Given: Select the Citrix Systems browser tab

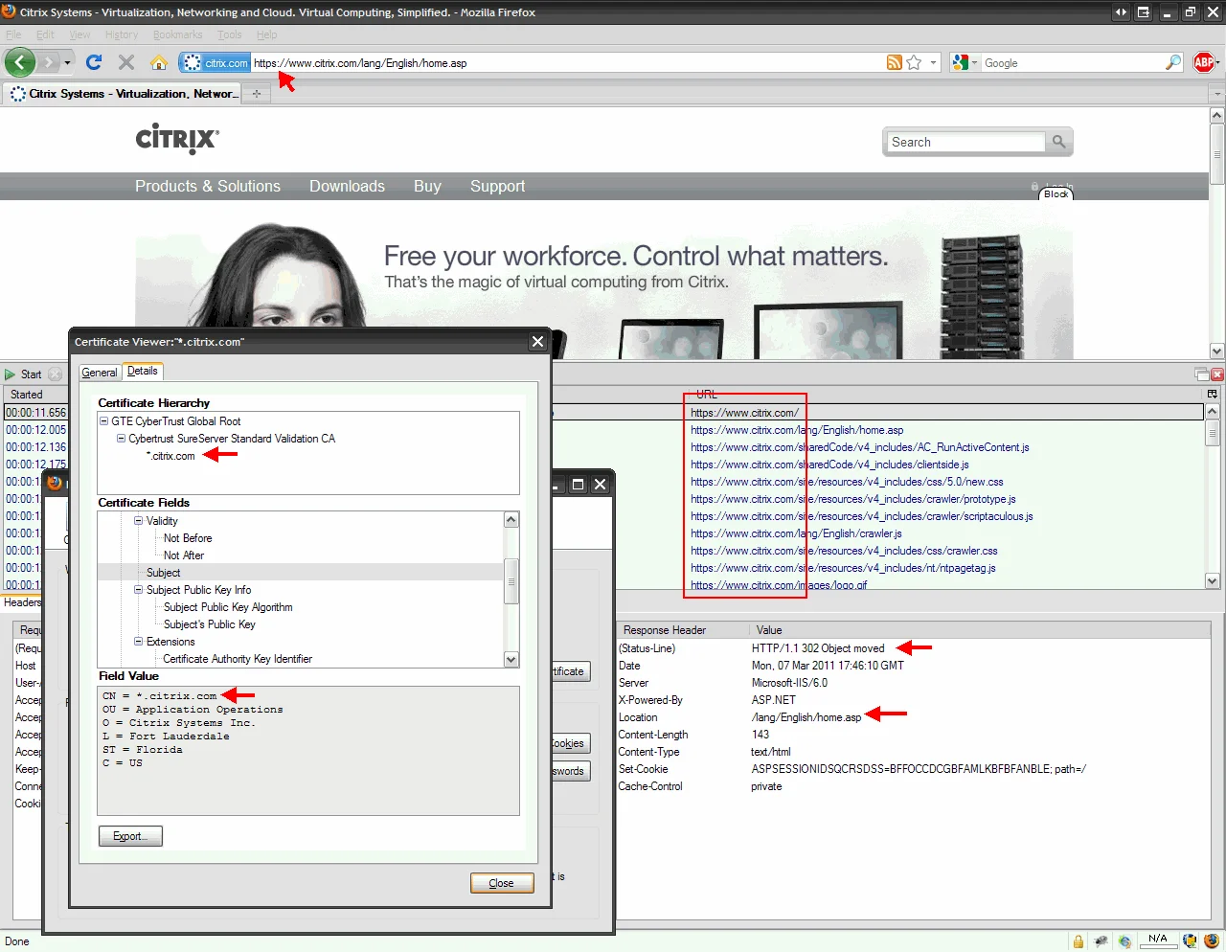Looking at the screenshot, I should coord(123,94).
